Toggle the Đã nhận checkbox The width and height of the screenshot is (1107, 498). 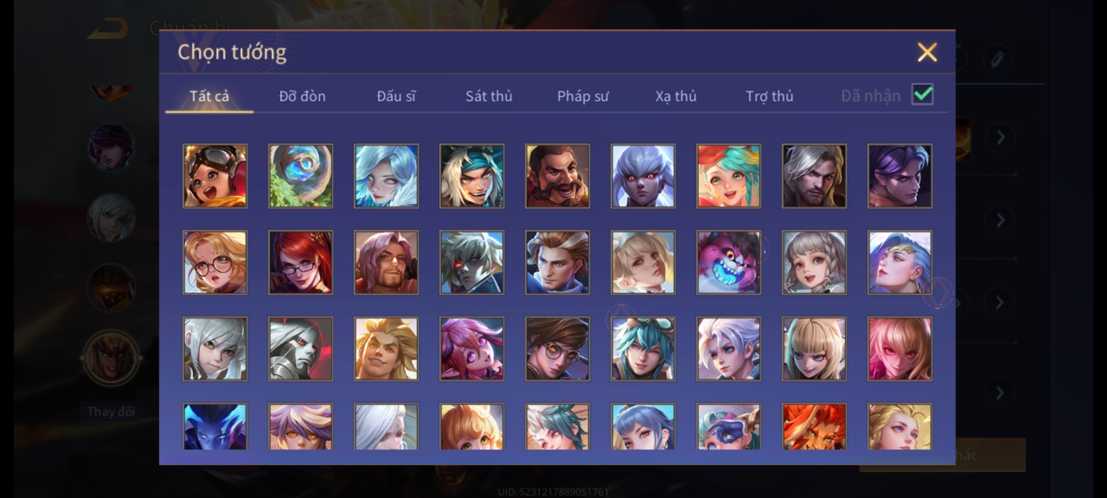coord(922,95)
